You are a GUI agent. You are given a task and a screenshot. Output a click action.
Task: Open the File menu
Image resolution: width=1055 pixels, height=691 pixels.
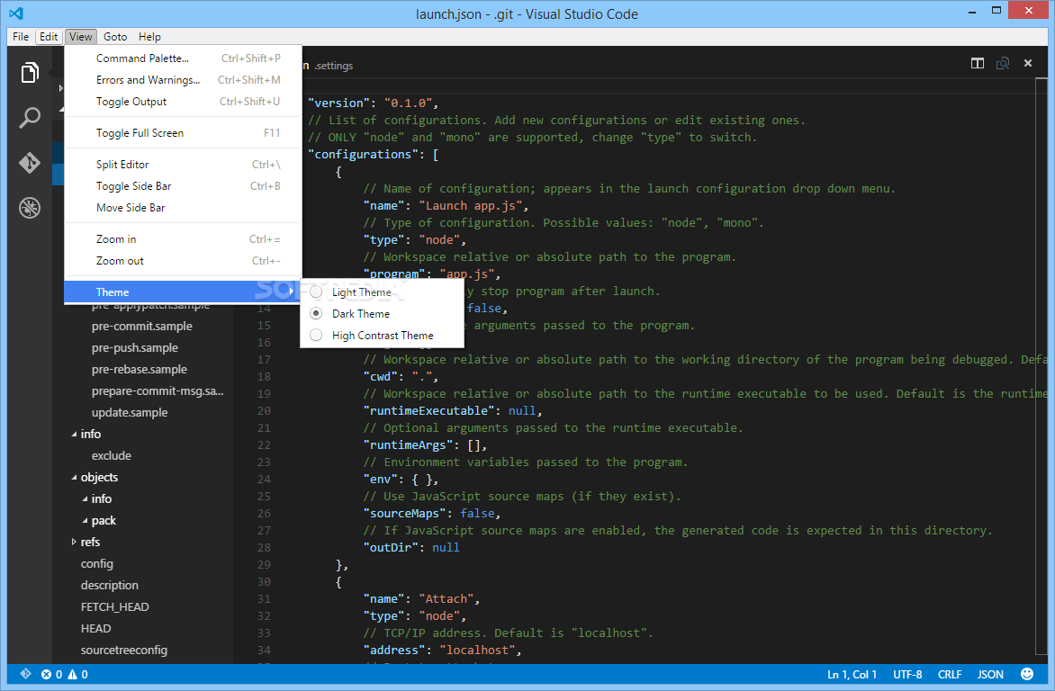(21, 36)
